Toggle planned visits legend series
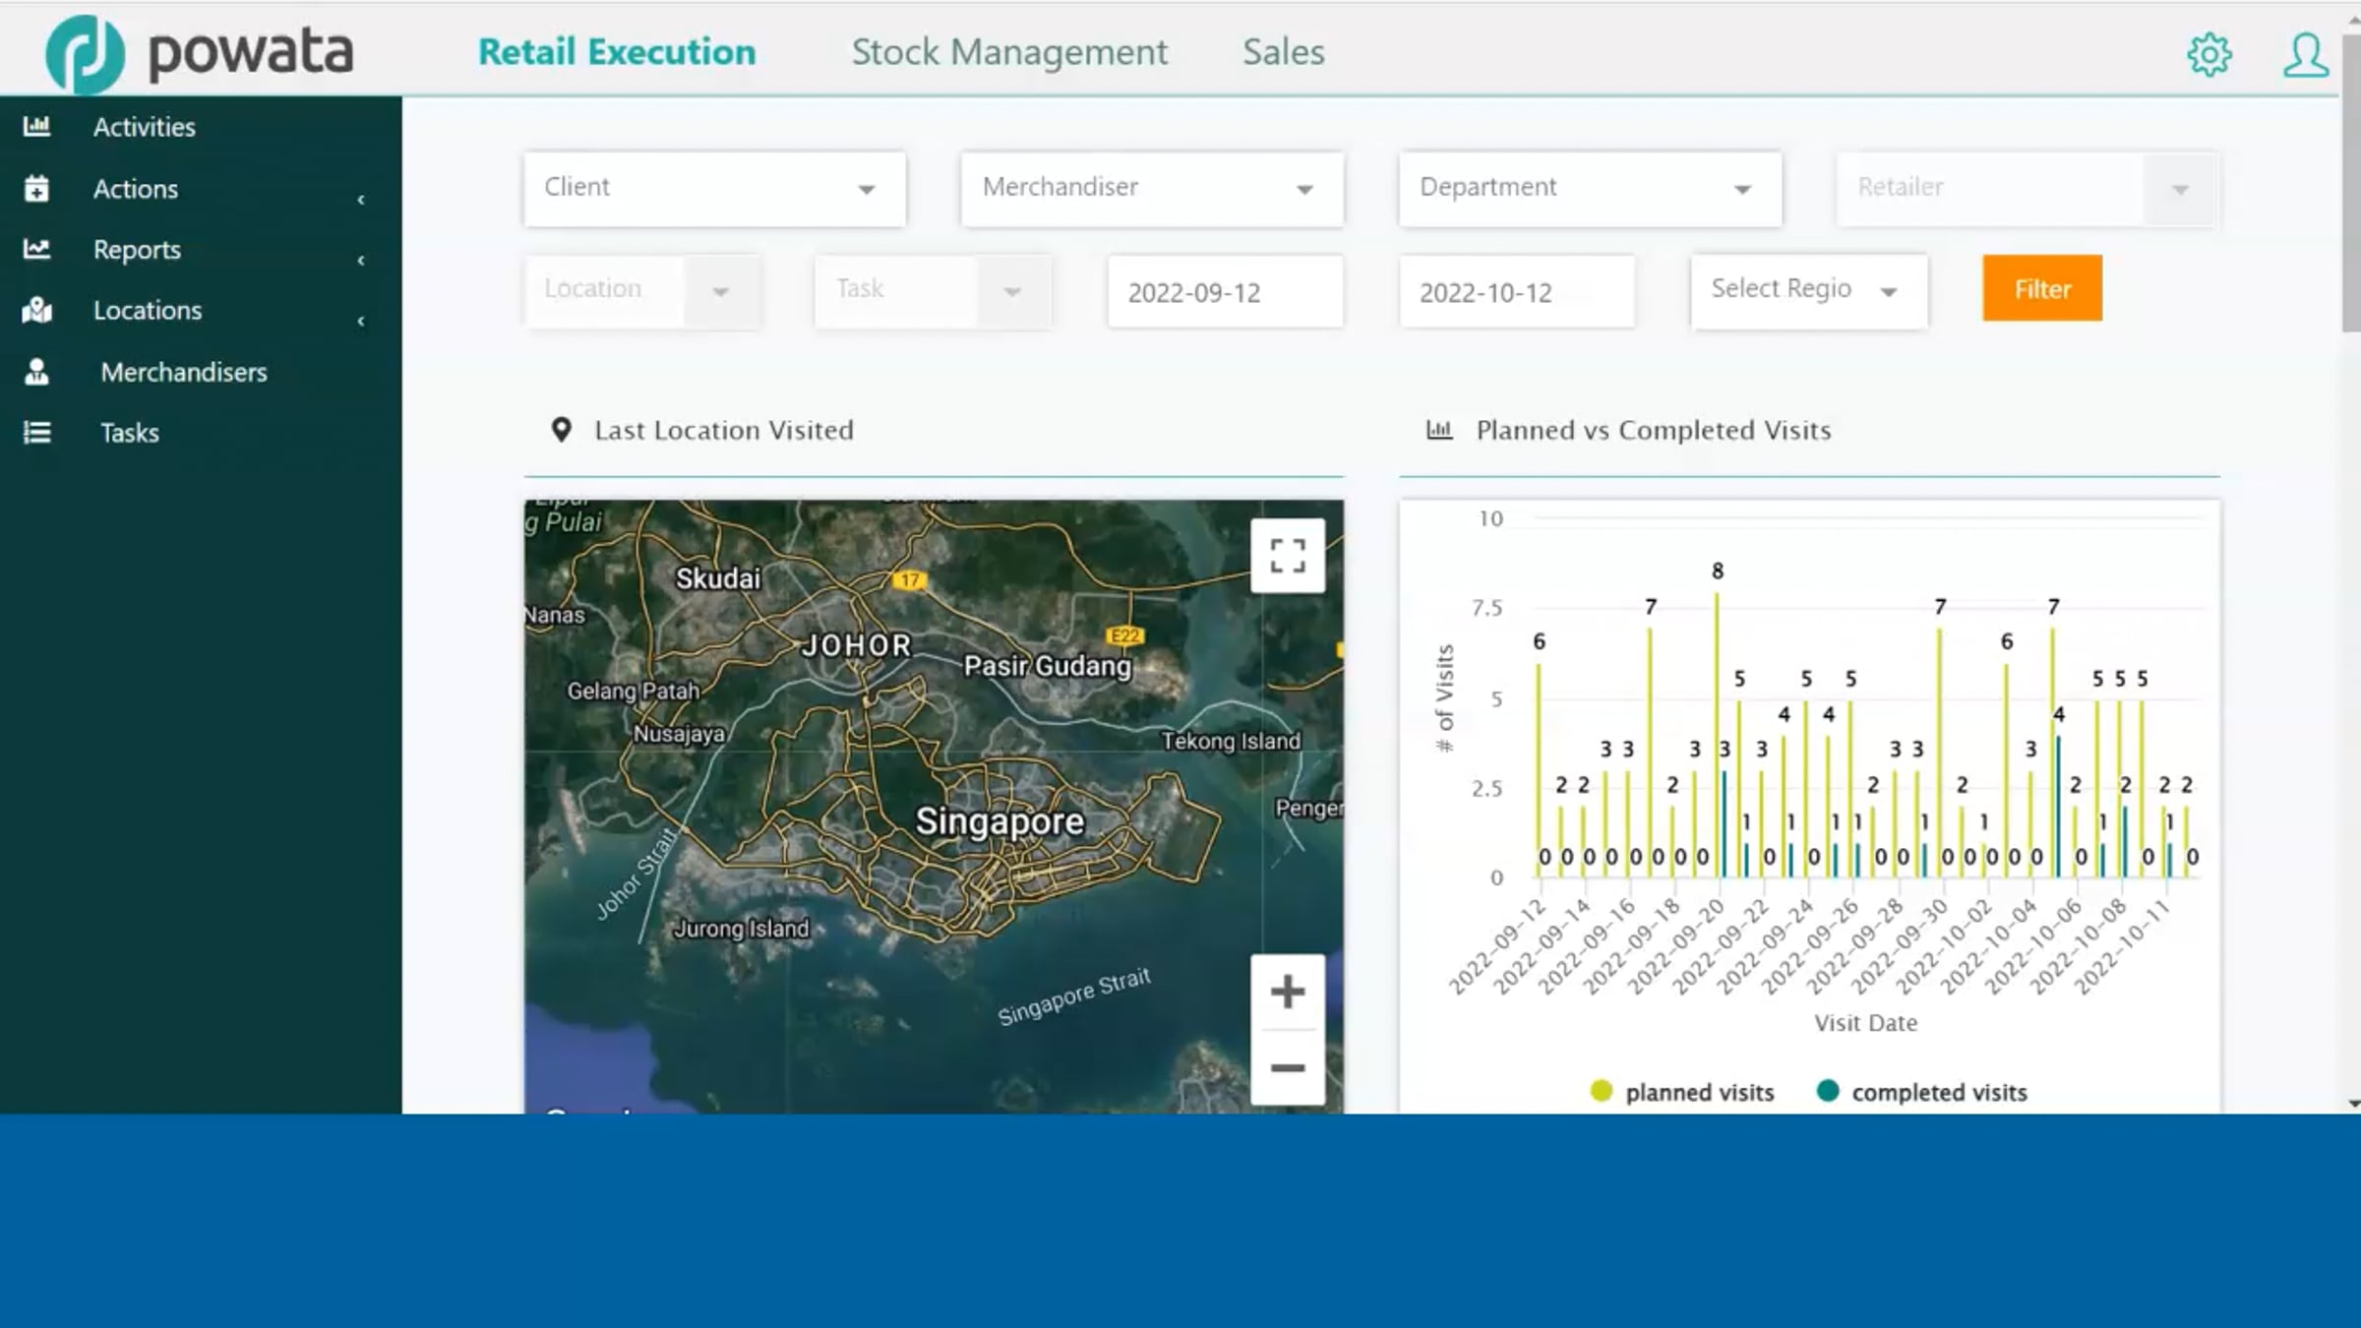2361x1328 pixels. pos(1682,1092)
